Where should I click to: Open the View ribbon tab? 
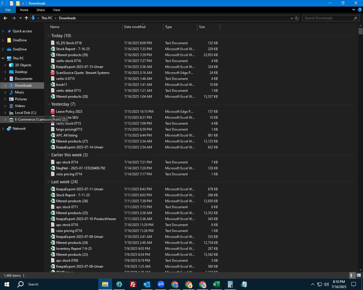[x=56, y=10]
